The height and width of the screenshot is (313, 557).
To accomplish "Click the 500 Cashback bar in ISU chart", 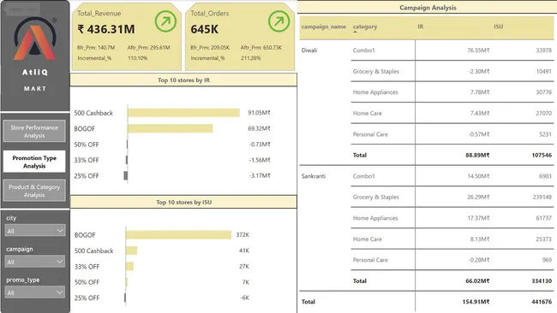I will pyautogui.click(x=131, y=251).
